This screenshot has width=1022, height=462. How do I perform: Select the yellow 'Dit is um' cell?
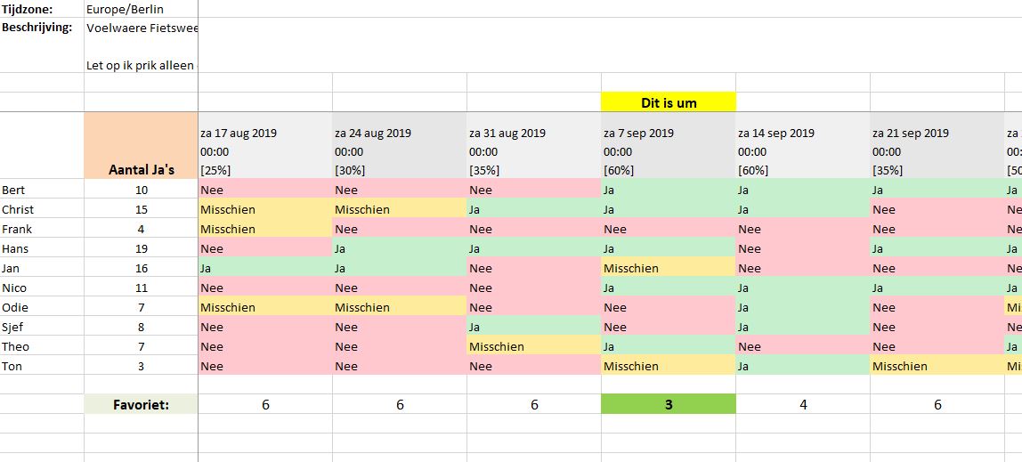coord(668,102)
